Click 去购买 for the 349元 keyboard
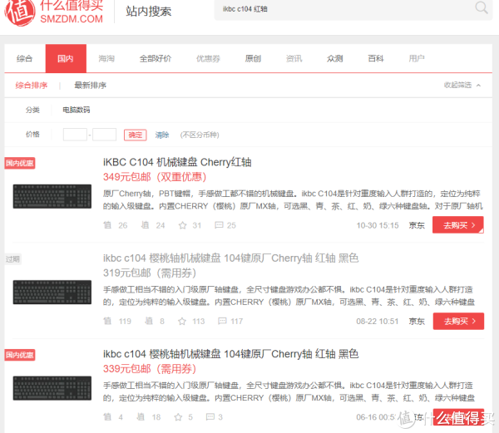The image size is (499, 433). coord(457,225)
